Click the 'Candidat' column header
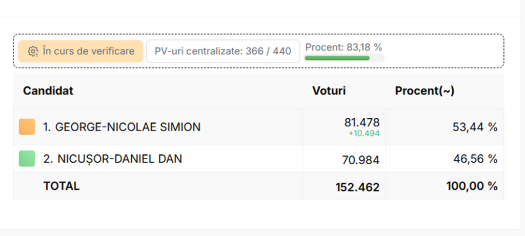This screenshot has height=236, width=525. [x=48, y=91]
